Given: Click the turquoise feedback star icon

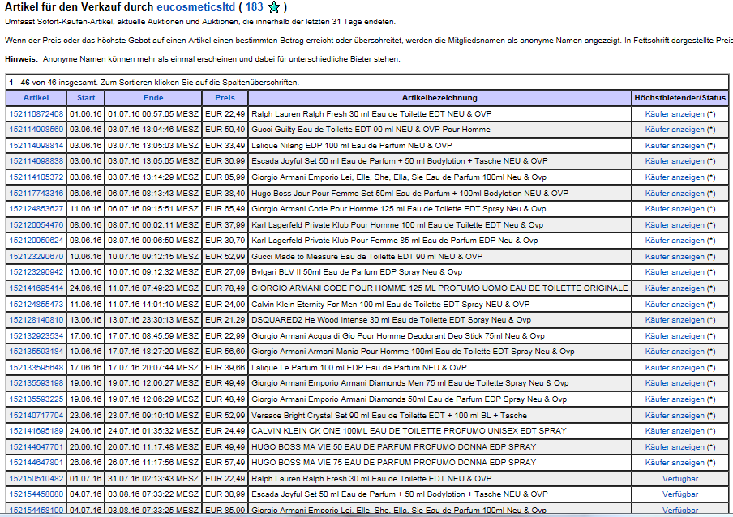Looking at the screenshot, I should click(x=274, y=7).
